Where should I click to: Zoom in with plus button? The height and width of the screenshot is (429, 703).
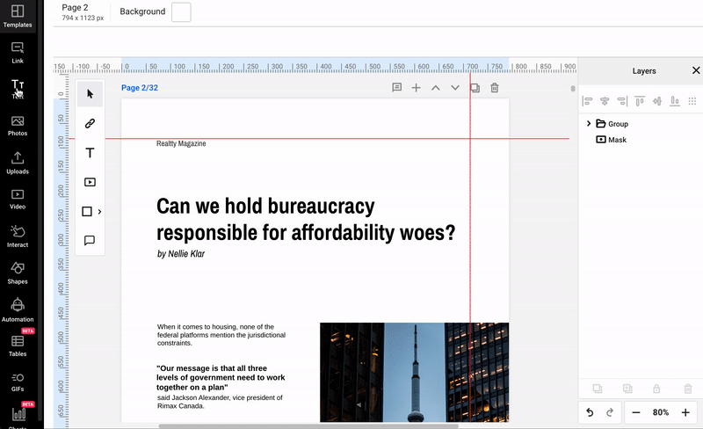(x=685, y=412)
